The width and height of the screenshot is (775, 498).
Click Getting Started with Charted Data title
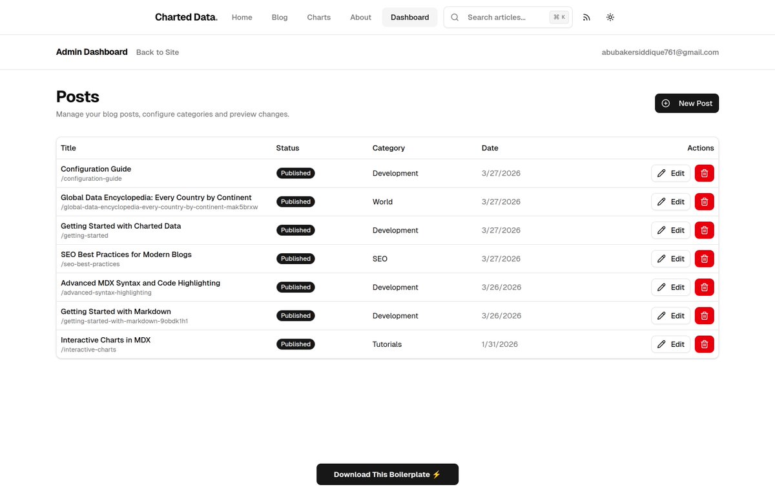click(121, 226)
